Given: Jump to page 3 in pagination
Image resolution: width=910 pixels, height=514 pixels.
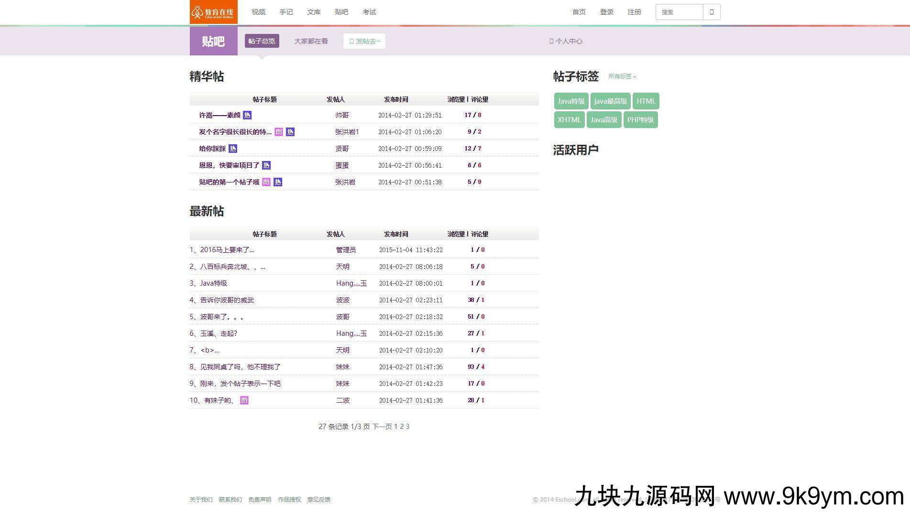Looking at the screenshot, I should point(407,427).
